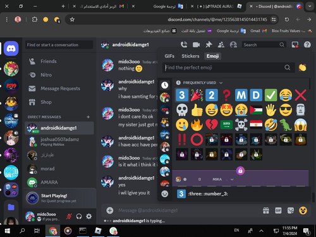Pick the Palestine flag emoji
This screenshot has height=237, width=316.
pyautogui.click(x=256, y=110)
